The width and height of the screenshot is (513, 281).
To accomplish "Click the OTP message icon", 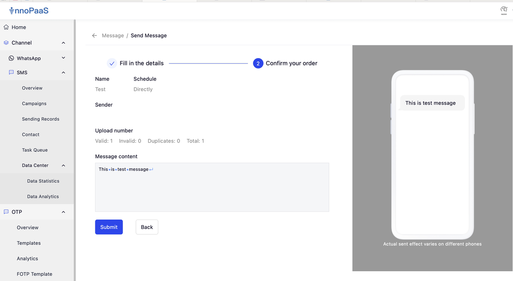I will (x=6, y=212).
